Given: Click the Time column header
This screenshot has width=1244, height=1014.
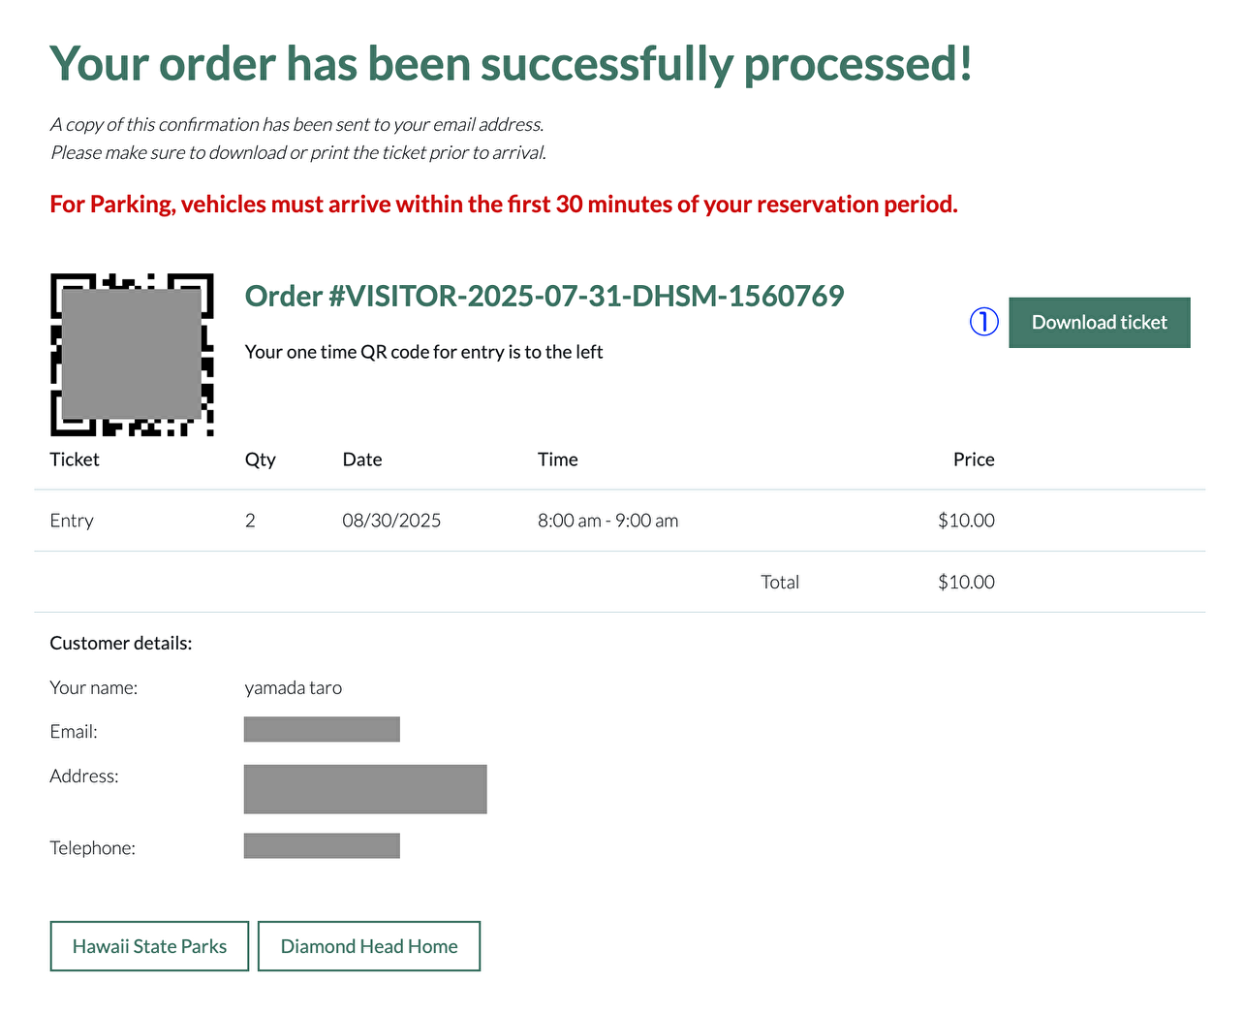Looking at the screenshot, I should pyautogui.click(x=557, y=459).
